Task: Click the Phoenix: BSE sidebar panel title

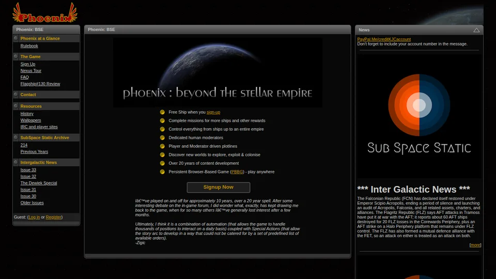Action: point(30,30)
